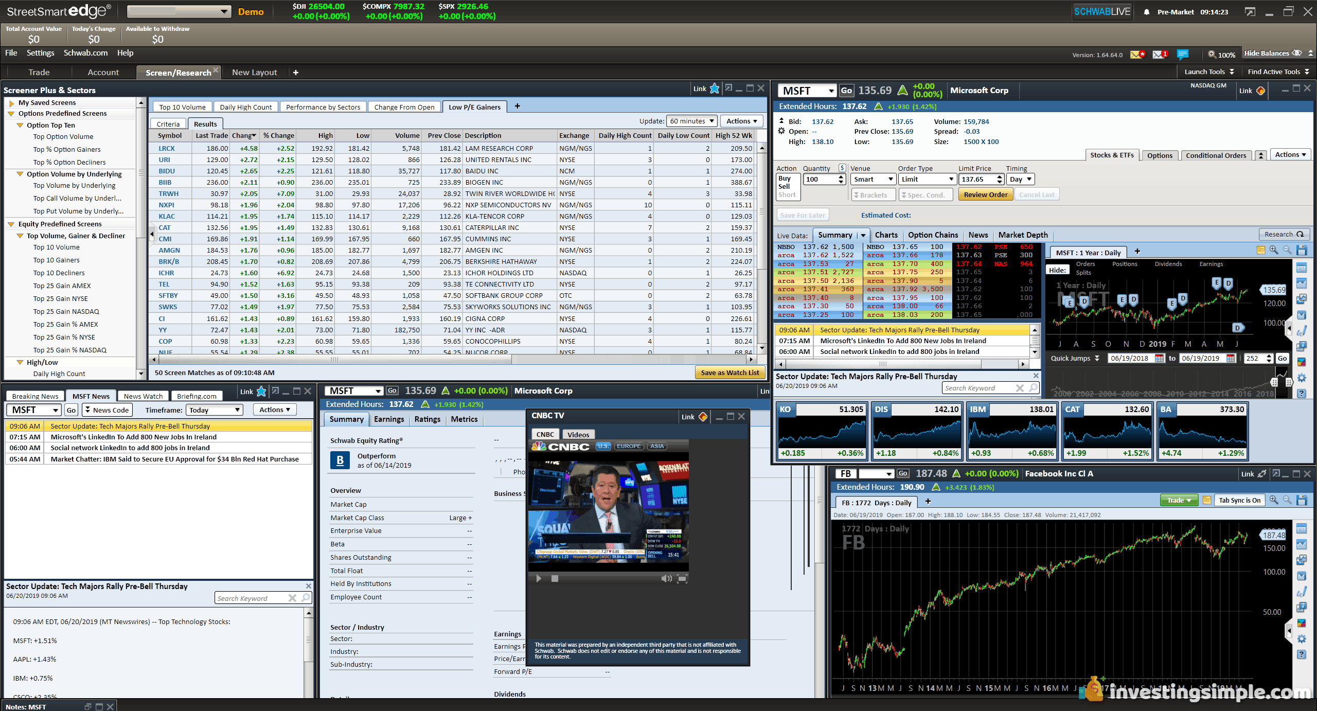Open the Order Type Limit dropdown
The width and height of the screenshot is (1317, 711).
pyautogui.click(x=928, y=179)
